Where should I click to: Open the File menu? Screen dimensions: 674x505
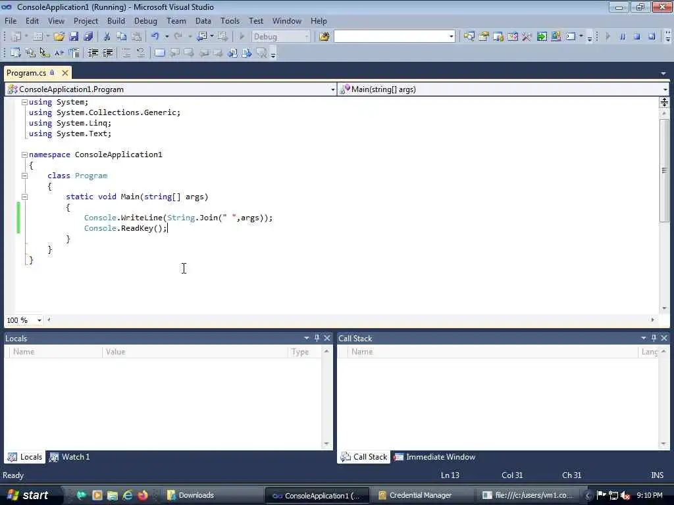[x=11, y=20]
